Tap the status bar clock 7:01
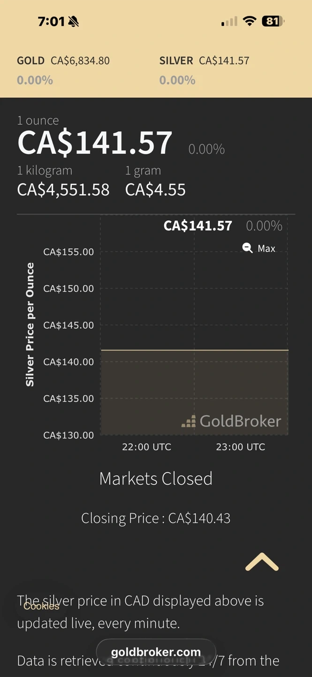The image size is (312, 677). click(x=51, y=21)
